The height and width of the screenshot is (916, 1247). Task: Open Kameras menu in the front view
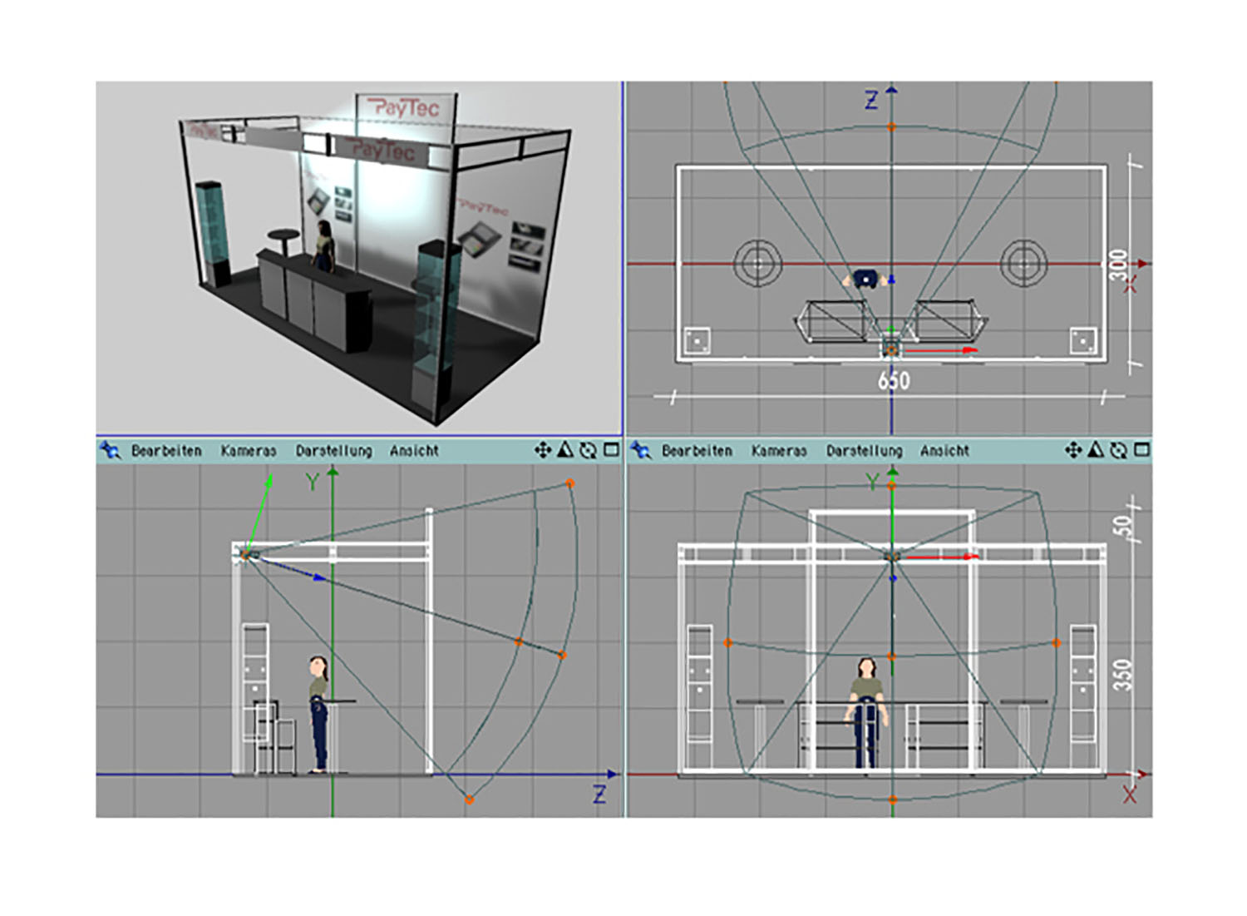(778, 451)
